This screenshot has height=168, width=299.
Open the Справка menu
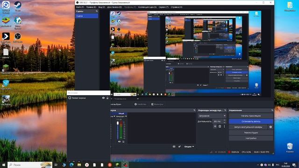pos(177,7)
